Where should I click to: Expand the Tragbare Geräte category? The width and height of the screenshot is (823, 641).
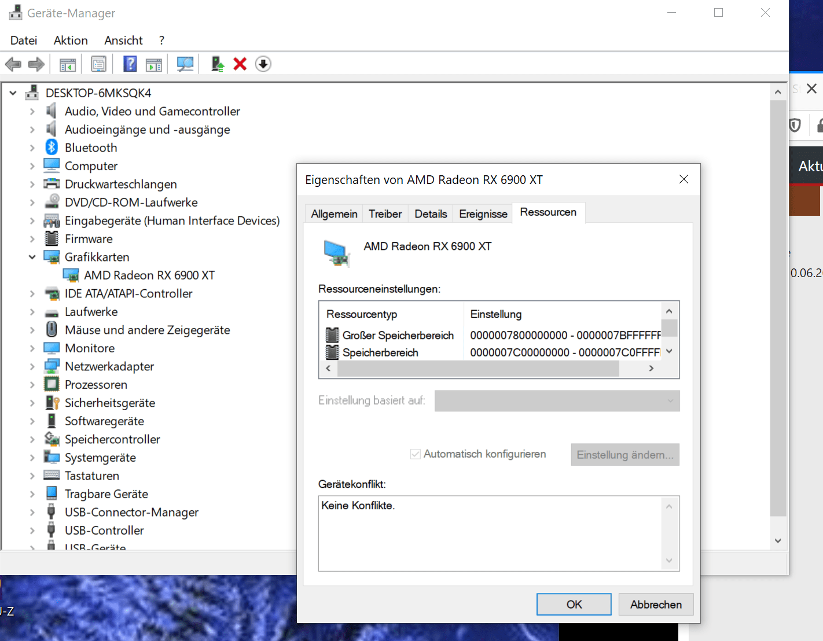click(32, 493)
